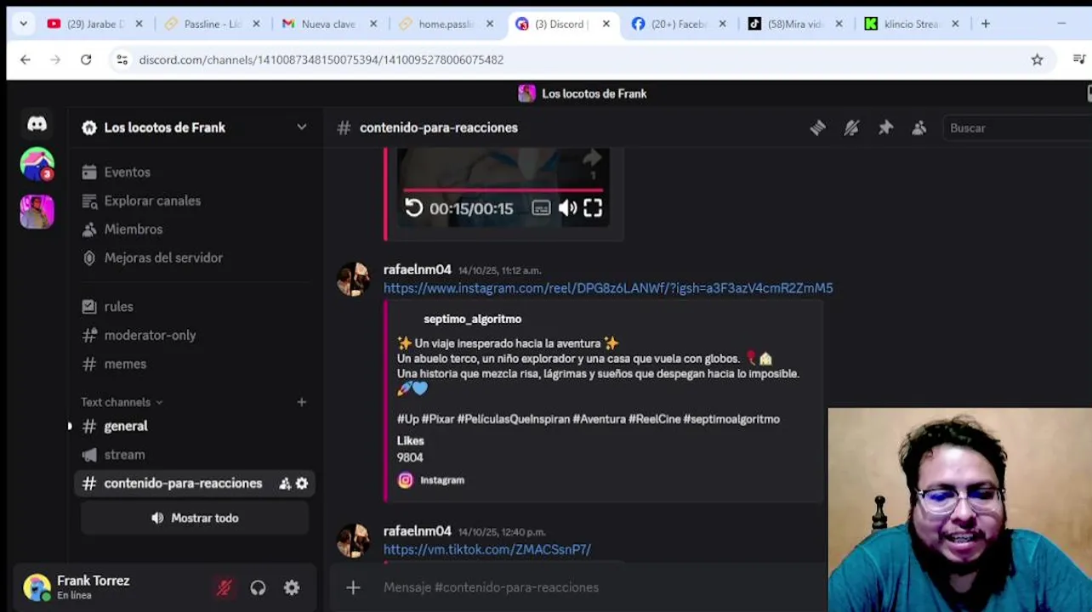
Task: Click the browser address bar URL
Action: 321,59
